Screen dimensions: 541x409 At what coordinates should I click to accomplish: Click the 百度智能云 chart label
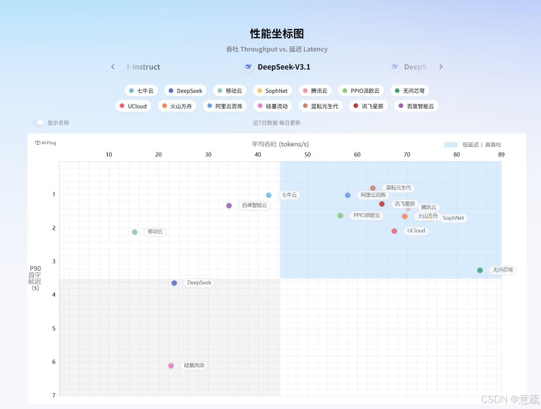[x=254, y=205]
